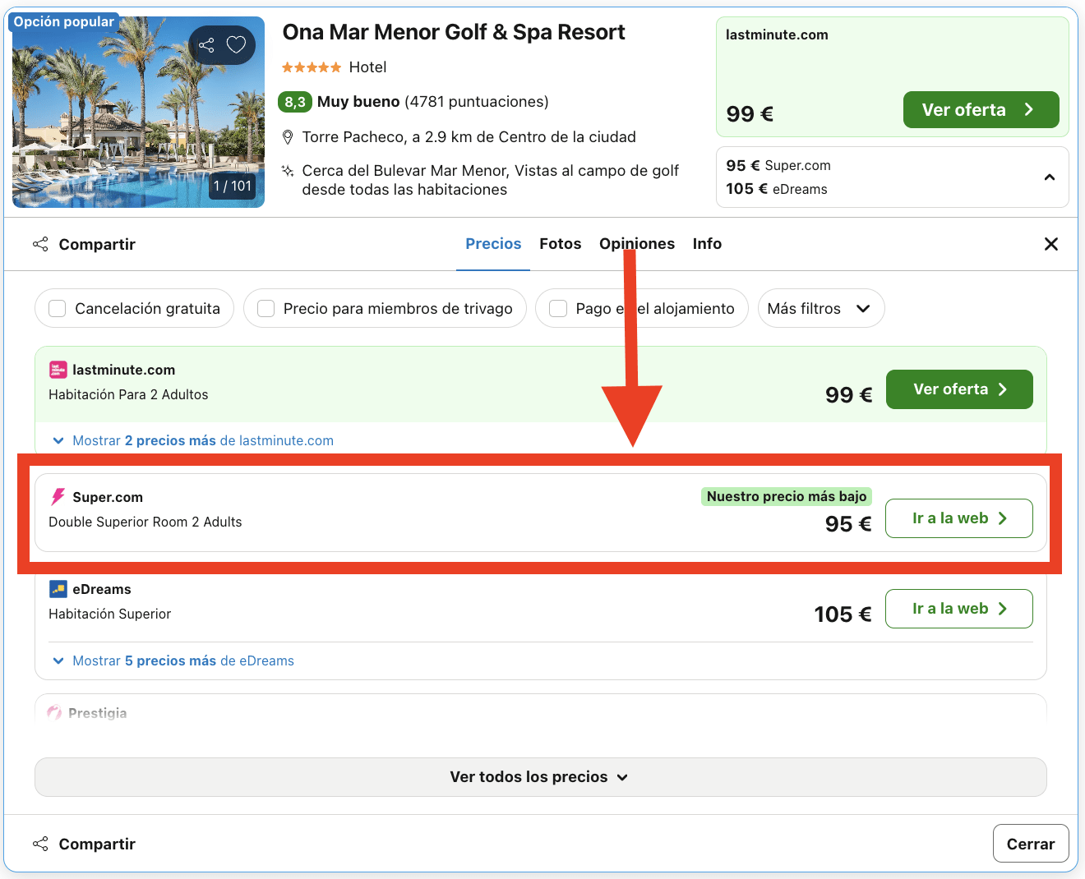Image resolution: width=1085 pixels, height=879 pixels.
Task: Click the Prestigia logo icon
Action: click(x=55, y=713)
